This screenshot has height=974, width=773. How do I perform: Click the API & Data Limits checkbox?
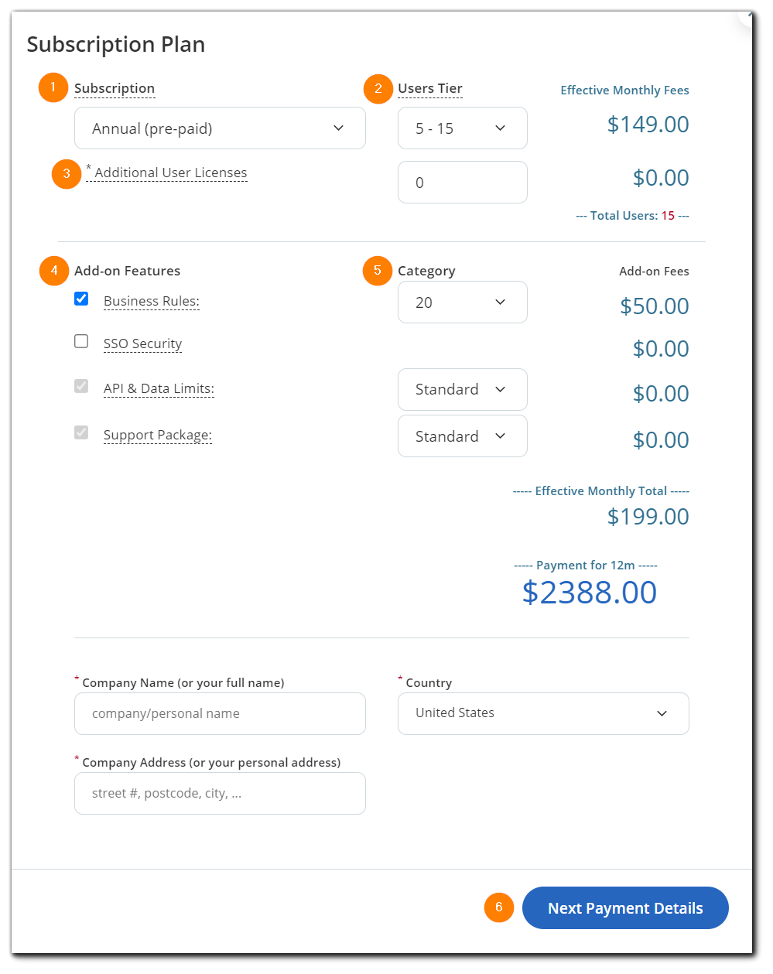(81, 386)
